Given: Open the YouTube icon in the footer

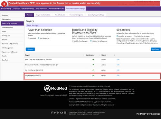Looking at the screenshot, I should click(62, 113).
